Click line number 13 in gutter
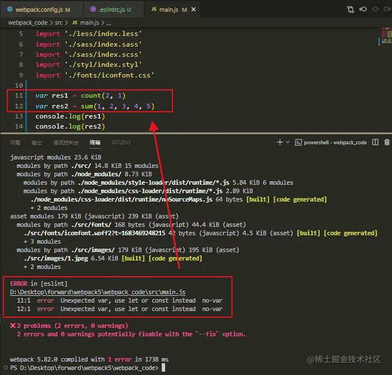The image size is (392, 375). [19, 116]
